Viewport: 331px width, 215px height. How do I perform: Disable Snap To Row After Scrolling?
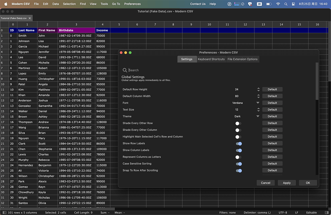click(239, 170)
